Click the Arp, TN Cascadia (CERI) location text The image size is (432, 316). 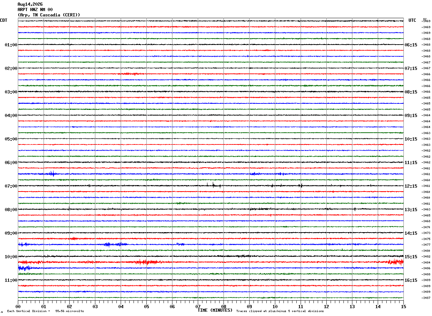[49, 15]
